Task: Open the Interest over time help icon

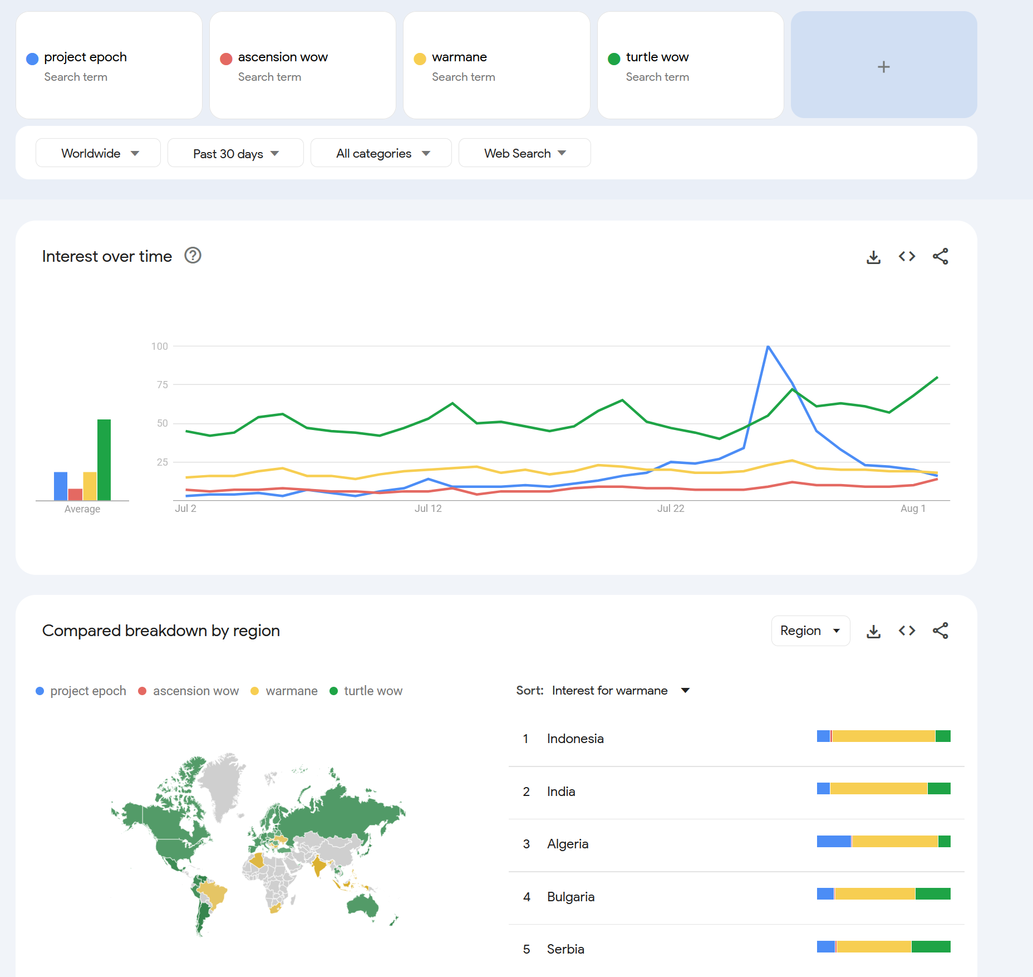Action: (193, 256)
